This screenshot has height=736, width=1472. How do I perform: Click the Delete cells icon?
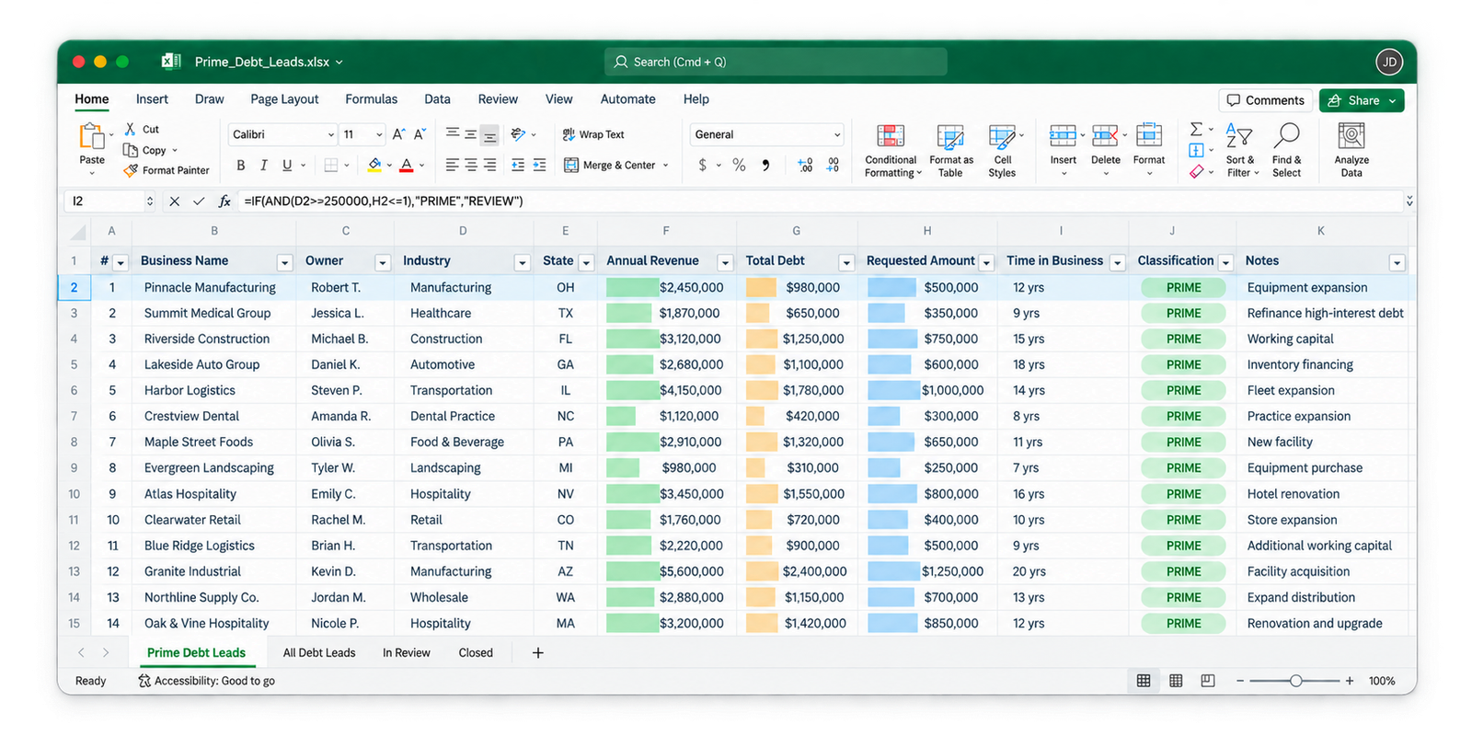pos(1105,135)
